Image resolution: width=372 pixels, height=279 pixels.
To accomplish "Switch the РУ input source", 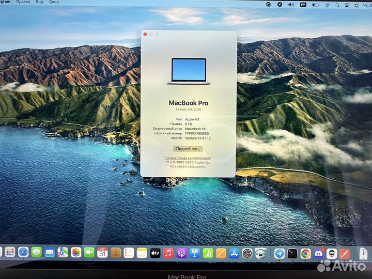I will (303, 5).
